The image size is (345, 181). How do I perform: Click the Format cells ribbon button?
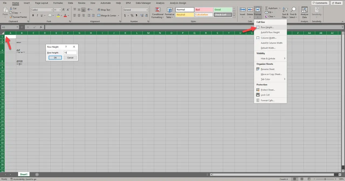tap(258, 12)
